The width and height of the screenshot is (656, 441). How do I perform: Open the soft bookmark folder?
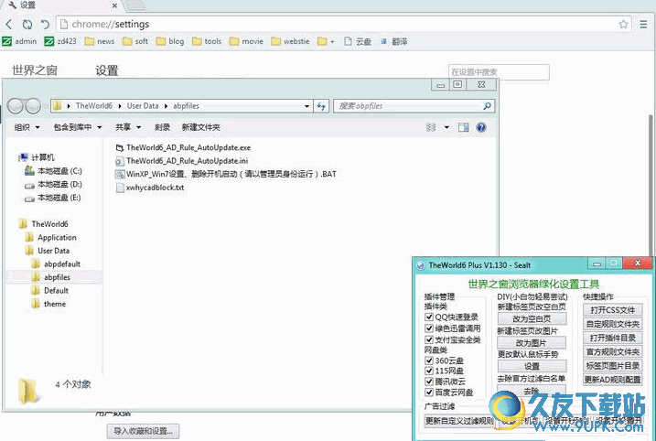click(135, 41)
